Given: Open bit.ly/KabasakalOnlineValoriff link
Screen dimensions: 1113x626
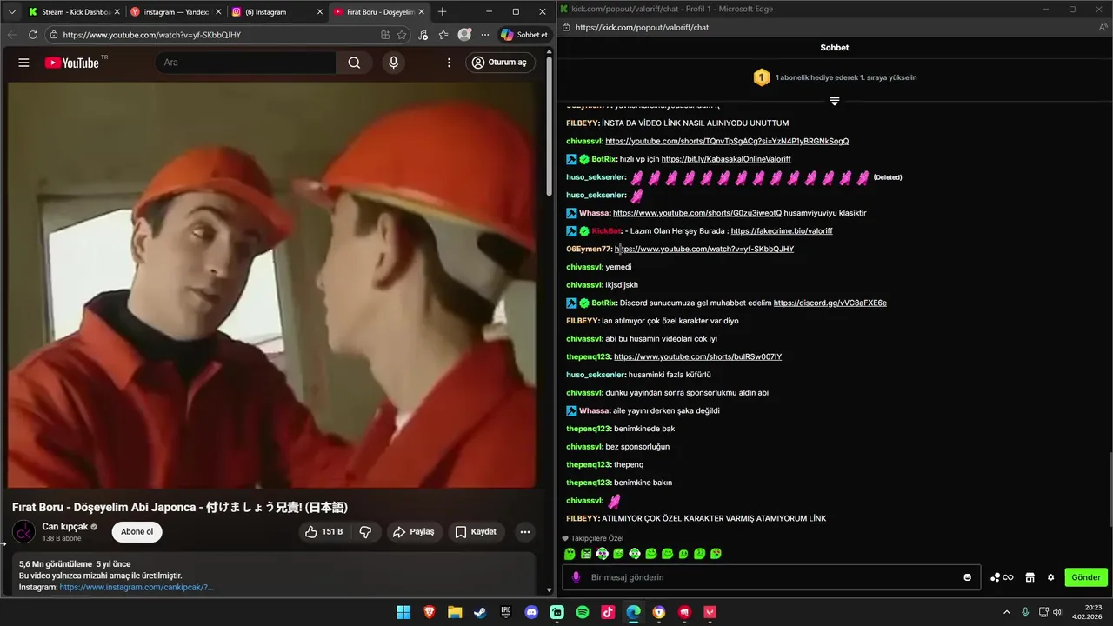Looking at the screenshot, I should [x=726, y=159].
